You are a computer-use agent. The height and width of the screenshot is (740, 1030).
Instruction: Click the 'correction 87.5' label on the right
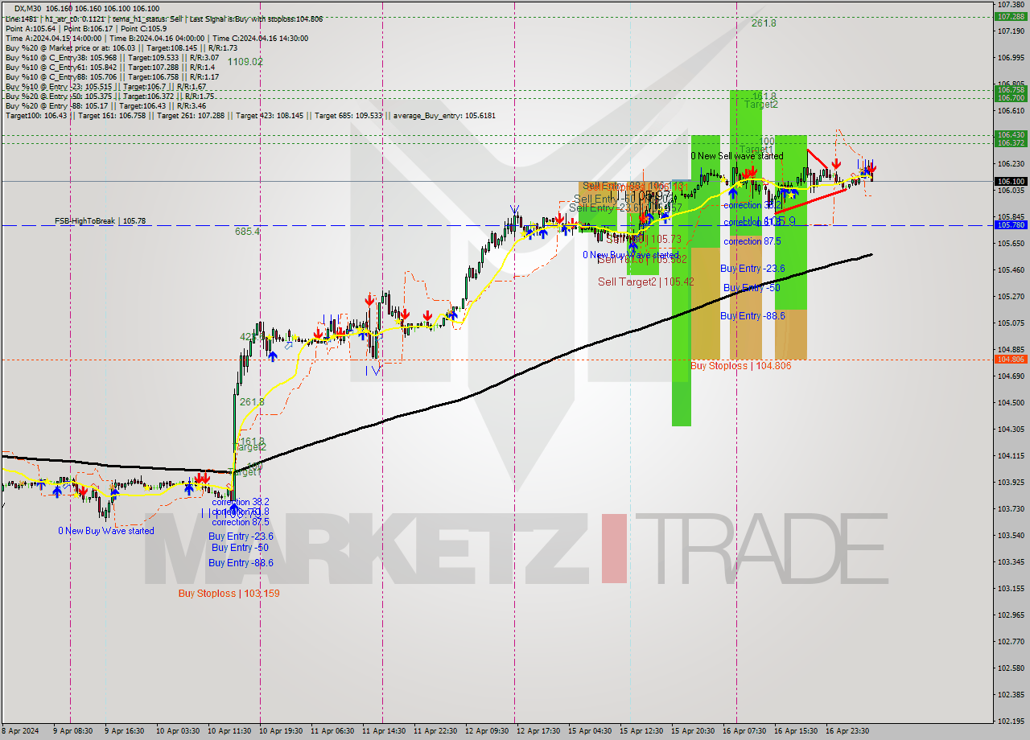[x=753, y=241]
